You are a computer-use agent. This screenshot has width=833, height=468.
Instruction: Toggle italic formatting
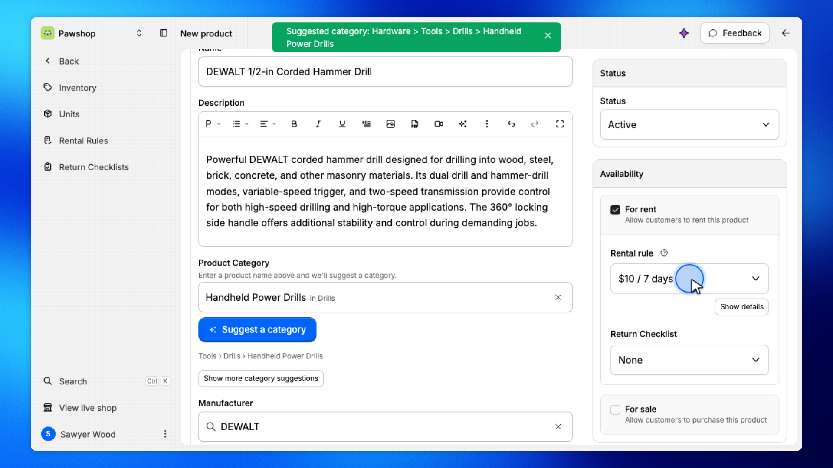(318, 124)
